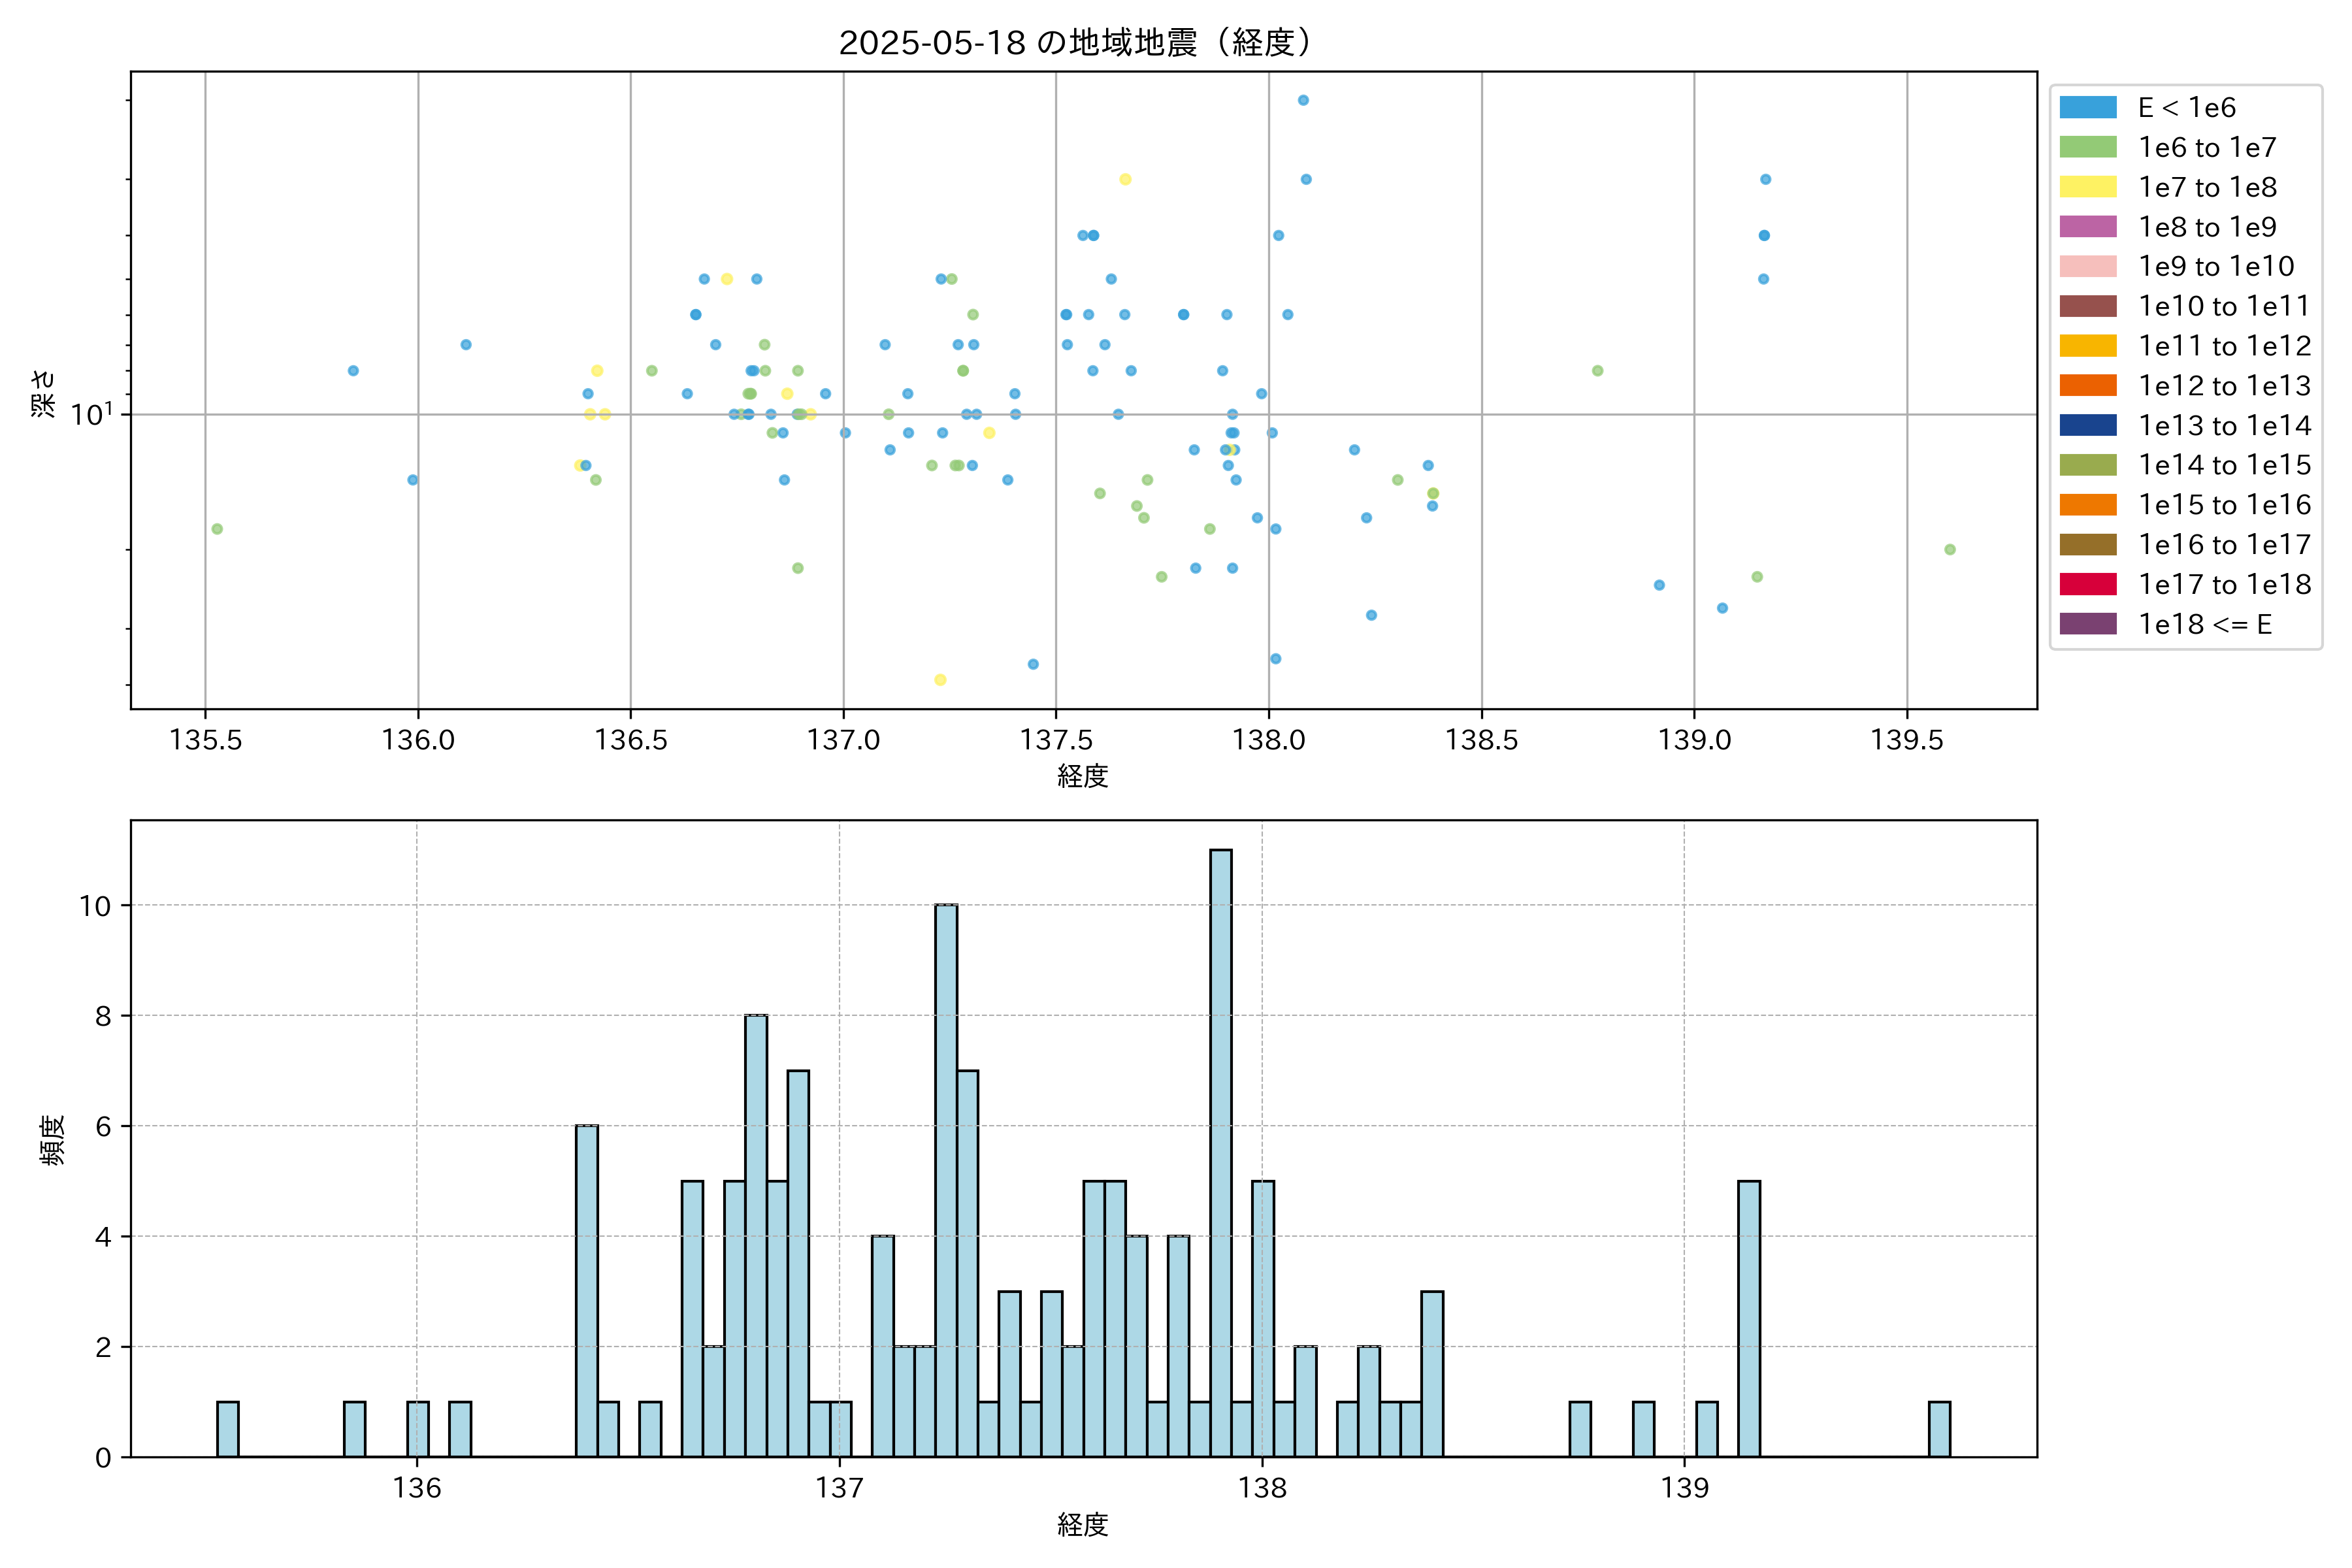The height and width of the screenshot is (1568, 2352).
Task: Click the purple '1e18 <= E' legend swatch
Action: click(x=2087, y=624)
